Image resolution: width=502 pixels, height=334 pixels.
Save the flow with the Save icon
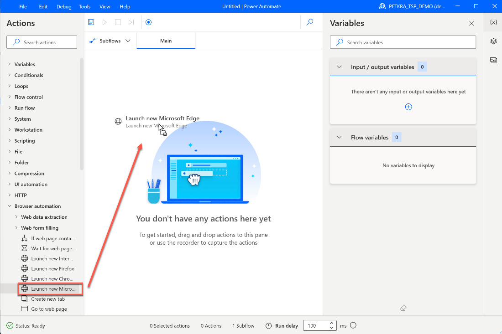tap(91, 22)
